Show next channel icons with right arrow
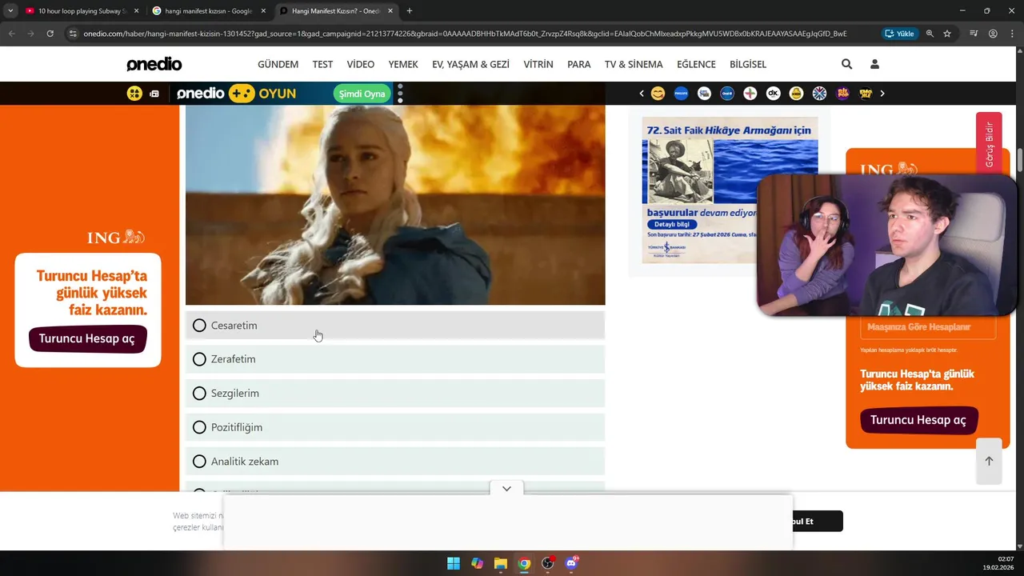This screenshot has height=576, width=1024. [882, 94]
